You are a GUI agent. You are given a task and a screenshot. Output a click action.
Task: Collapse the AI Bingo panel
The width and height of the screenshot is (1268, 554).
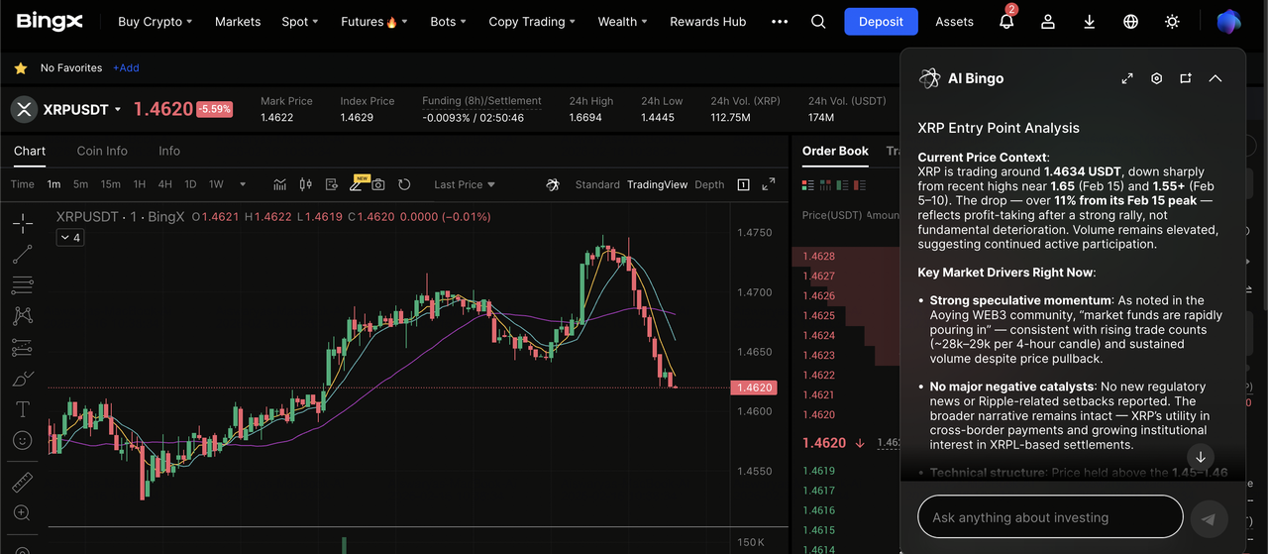point(1215,78)
